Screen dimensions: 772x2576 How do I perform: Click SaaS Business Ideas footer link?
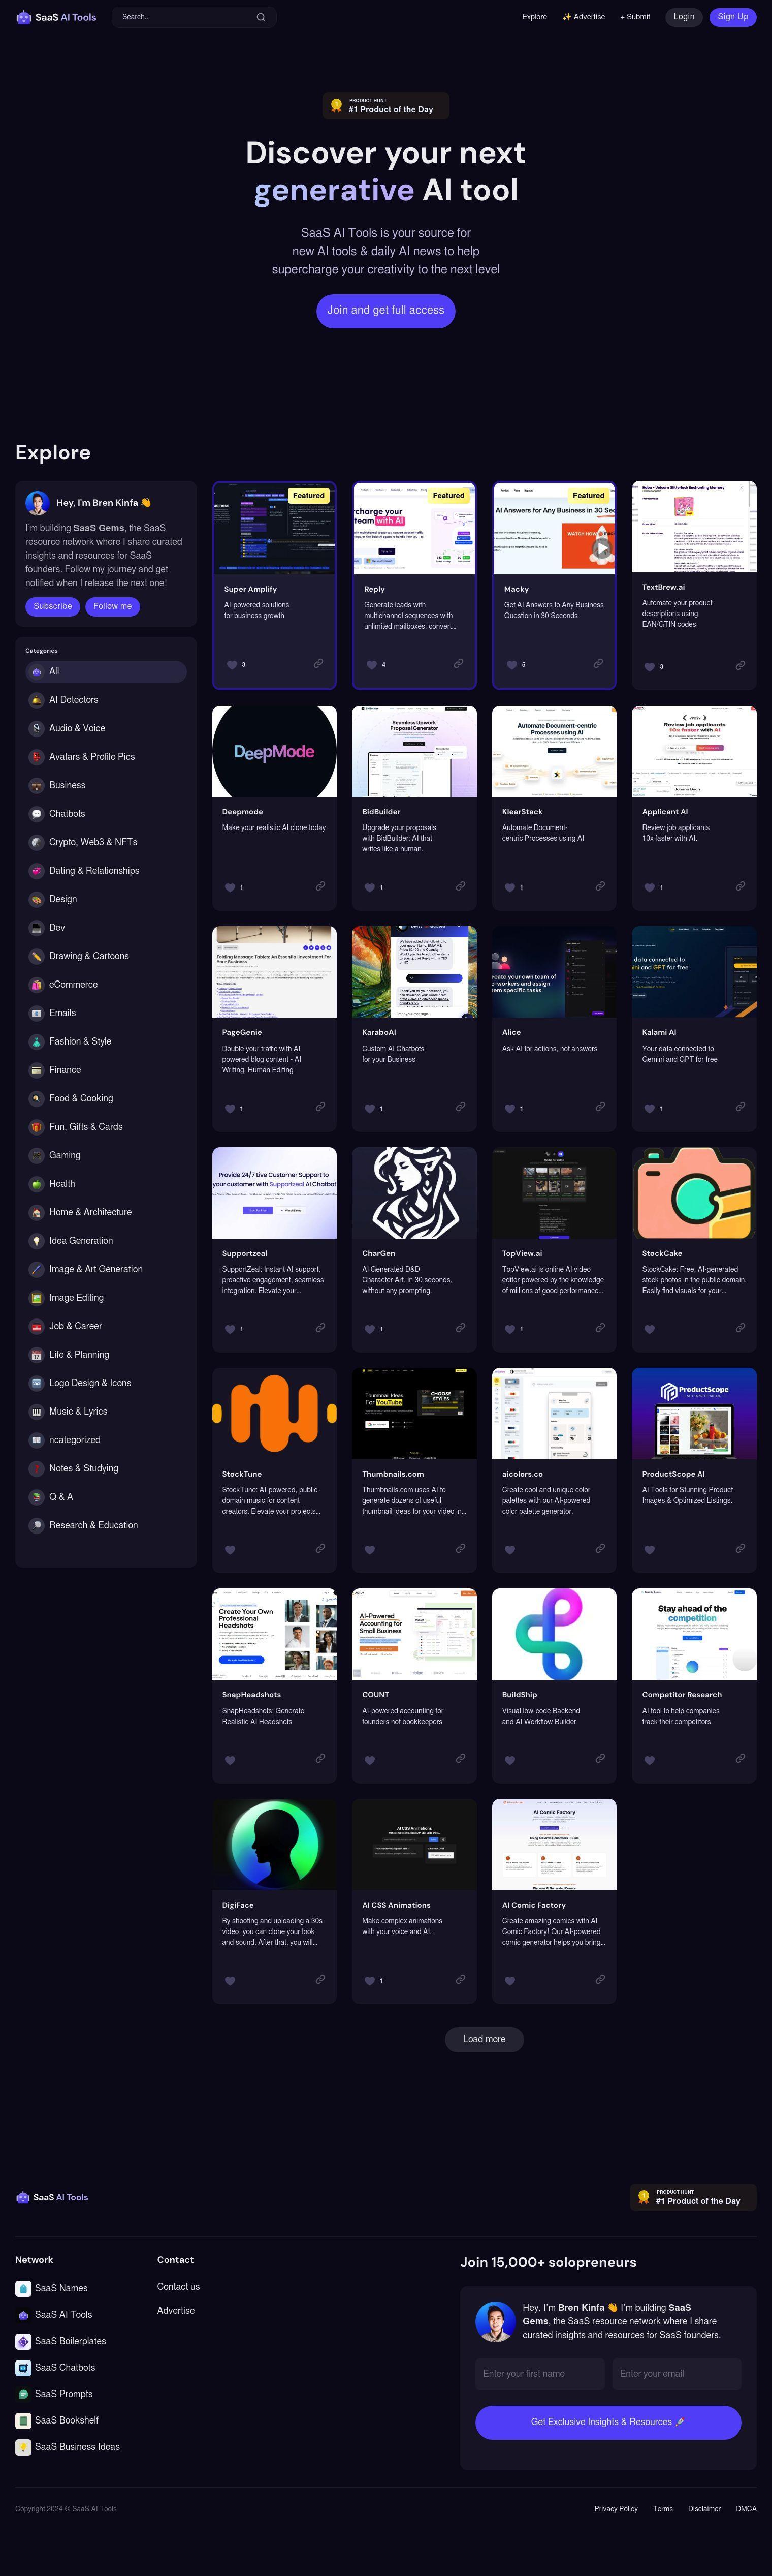coord(68,2447)
